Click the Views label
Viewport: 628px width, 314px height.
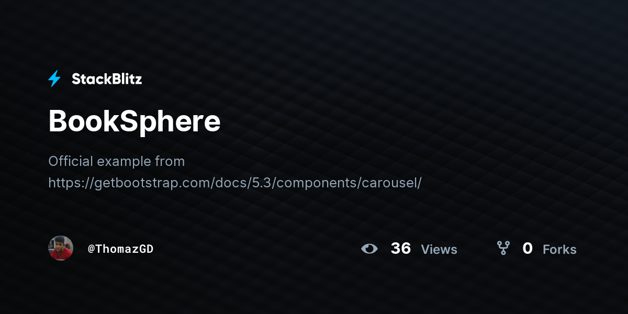tap(439, 250)
